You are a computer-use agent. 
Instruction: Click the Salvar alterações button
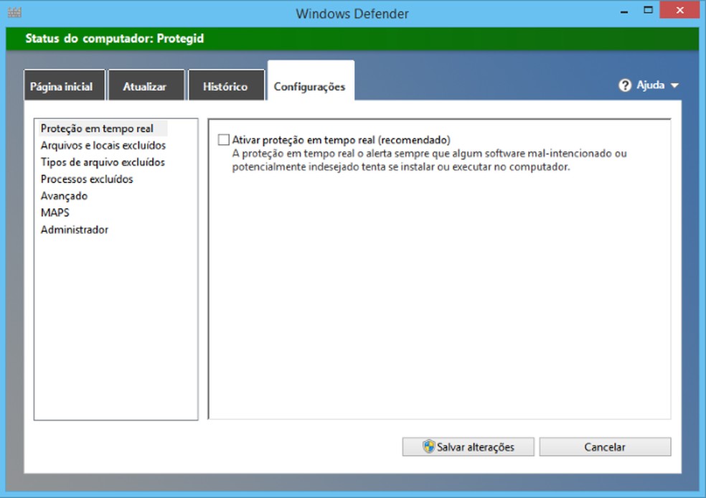point(468,446)
